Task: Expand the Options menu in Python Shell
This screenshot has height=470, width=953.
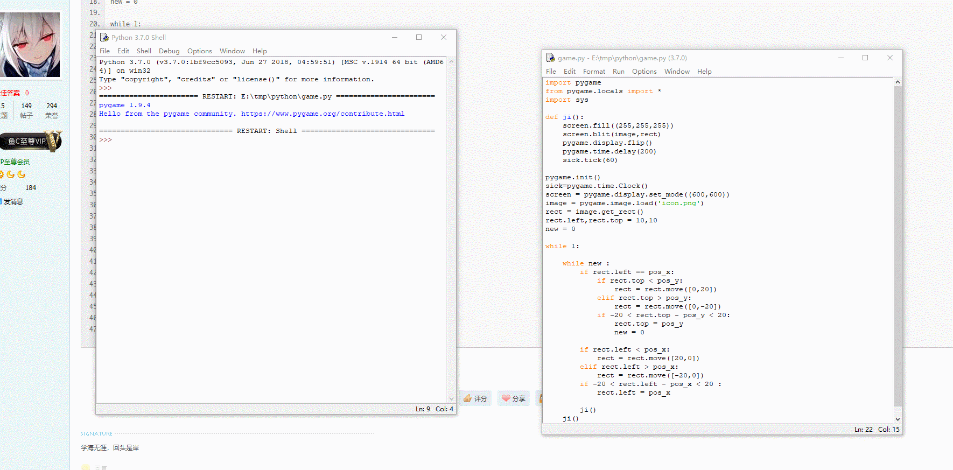Action: click(199, 51)
